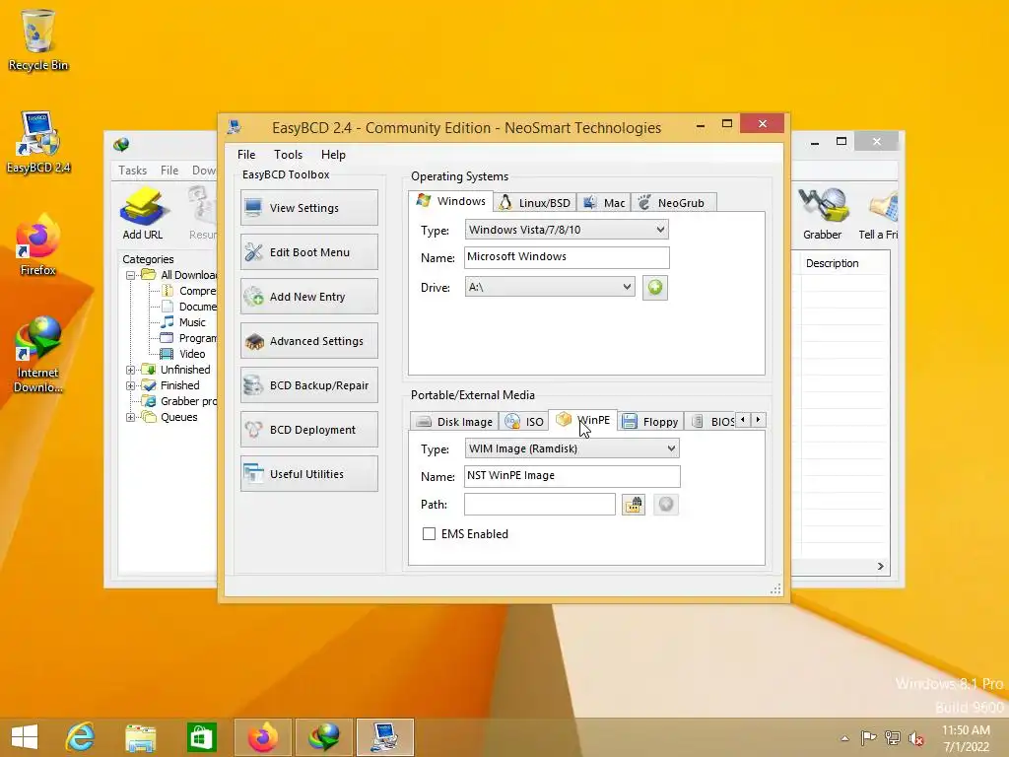Open Advanced Settings in EasyBCD
1009x757 pixels.
[308, 341]
